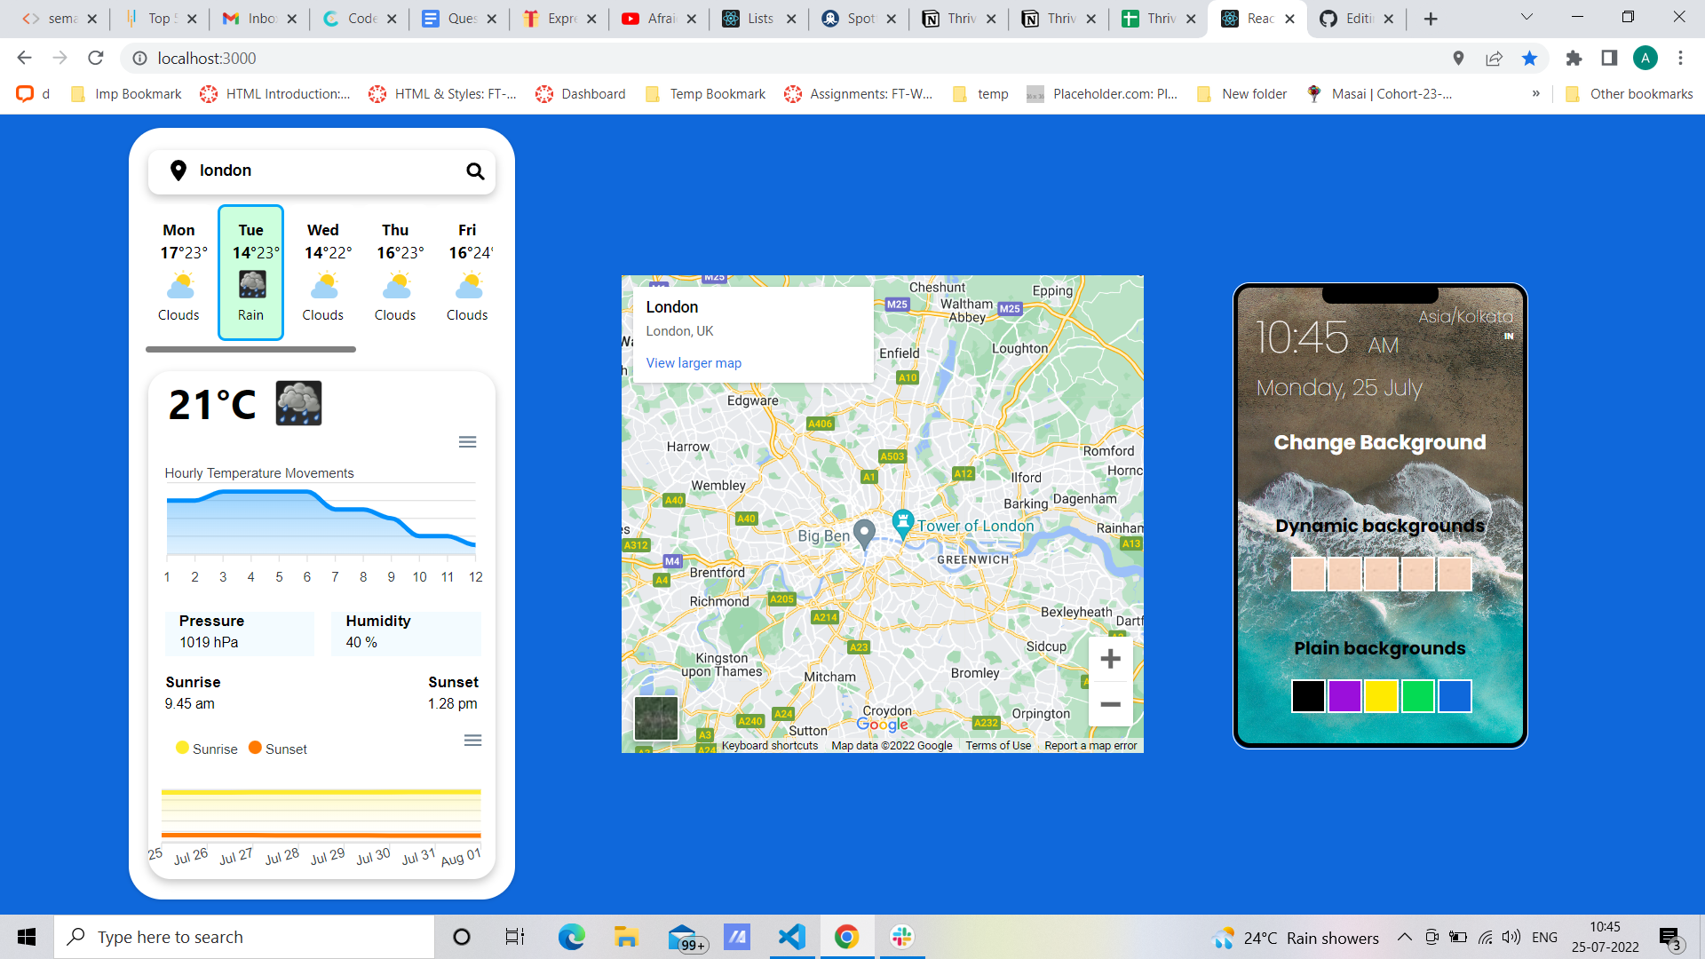Open the tab search dropdown arrow
Image resolution: width=1705 pixels, height=959 pixels.
point(1527,17)
